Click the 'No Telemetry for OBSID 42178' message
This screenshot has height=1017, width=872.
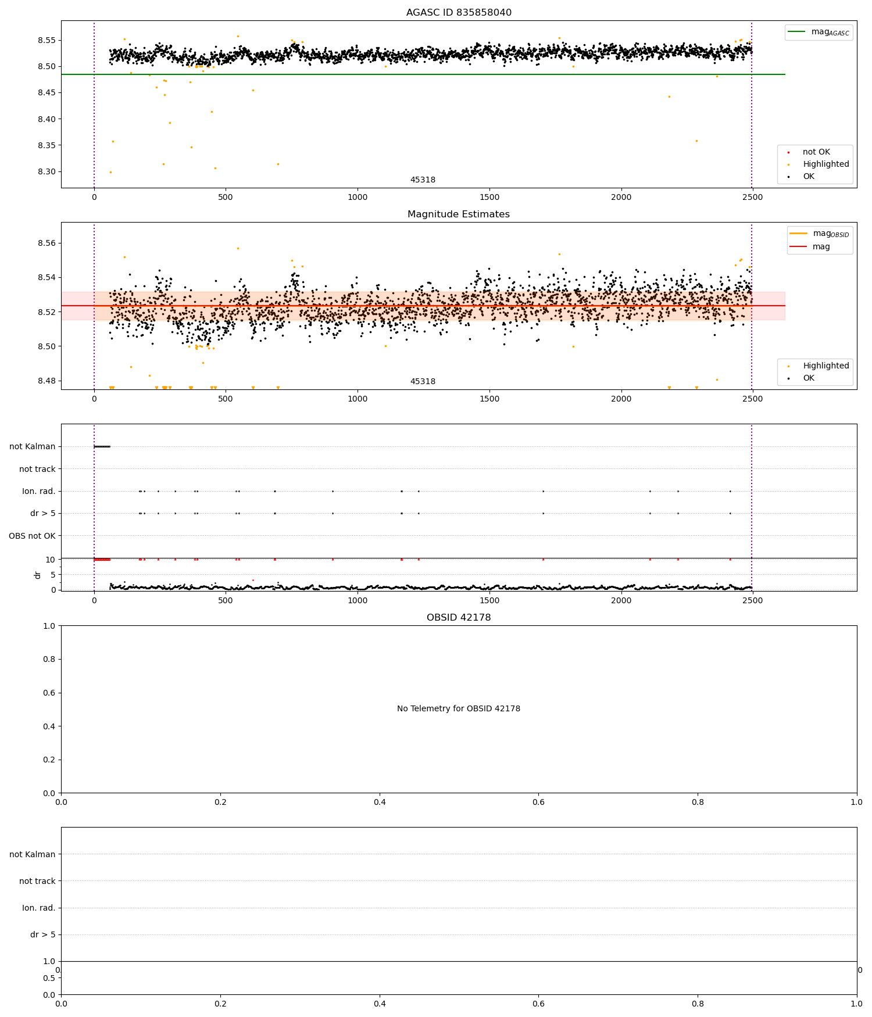click(459, 709)
